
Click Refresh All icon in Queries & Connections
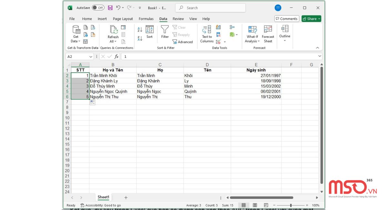pyautogui.click(x=113, y=30)
